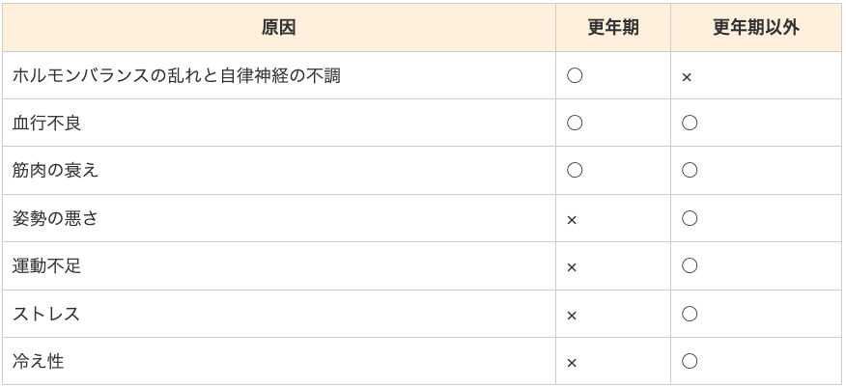Click the 更年期以外 column header

[x=756, y=27]
